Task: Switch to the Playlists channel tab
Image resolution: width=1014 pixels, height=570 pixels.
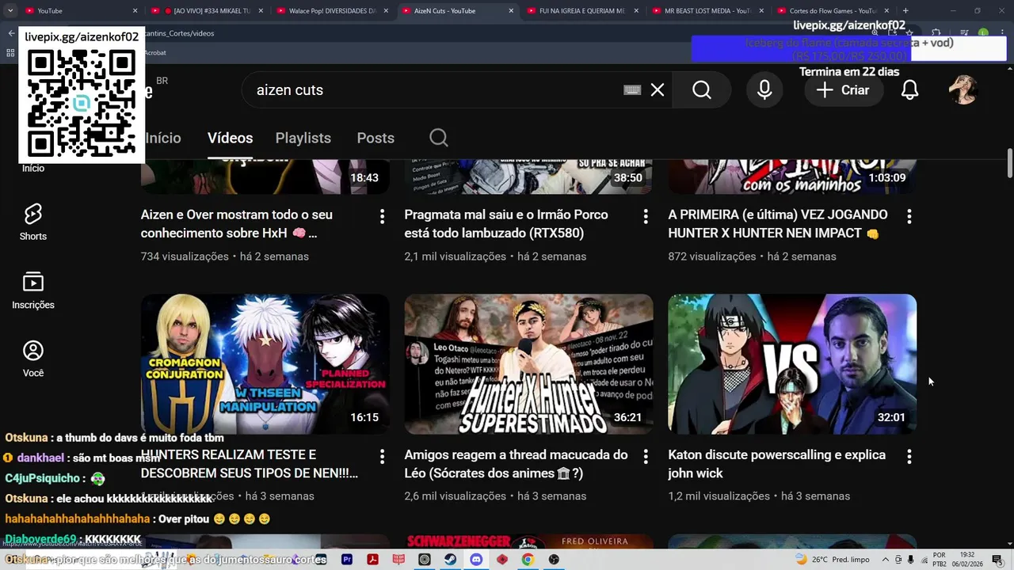Action: tap(303, 138)
